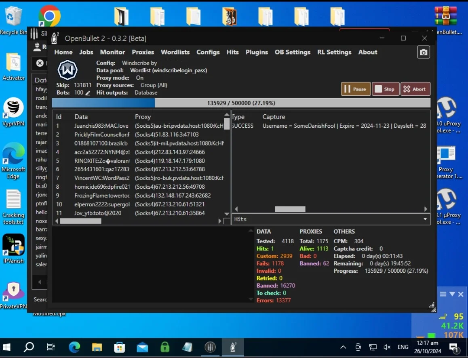Stop the running job
Screen dimensions: 468x358
click(x=385, y=89)
